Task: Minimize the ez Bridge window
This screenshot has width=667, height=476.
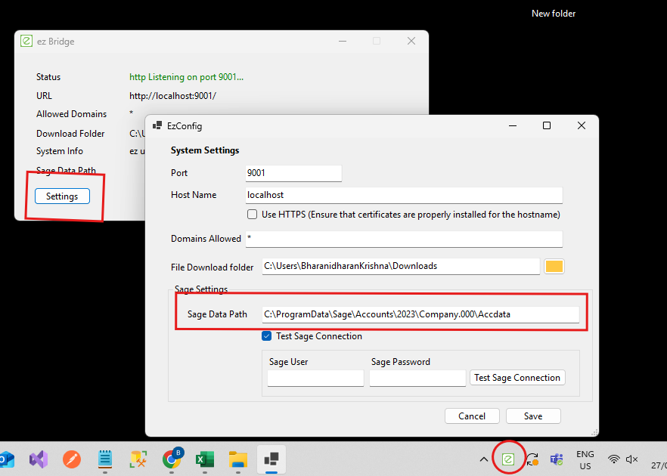Action: pos(343,41)
